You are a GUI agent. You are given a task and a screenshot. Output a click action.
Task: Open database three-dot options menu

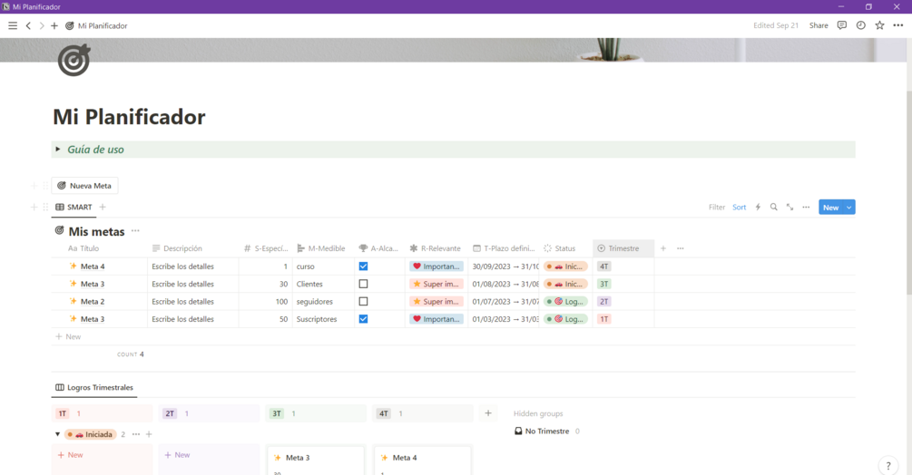[806, 208]
